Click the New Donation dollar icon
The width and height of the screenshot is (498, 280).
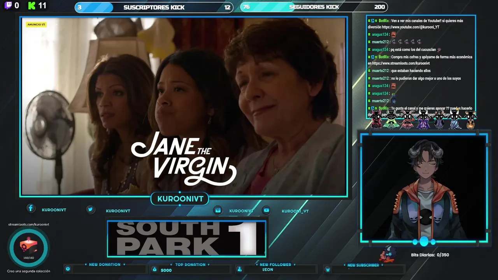click(68, 269)
